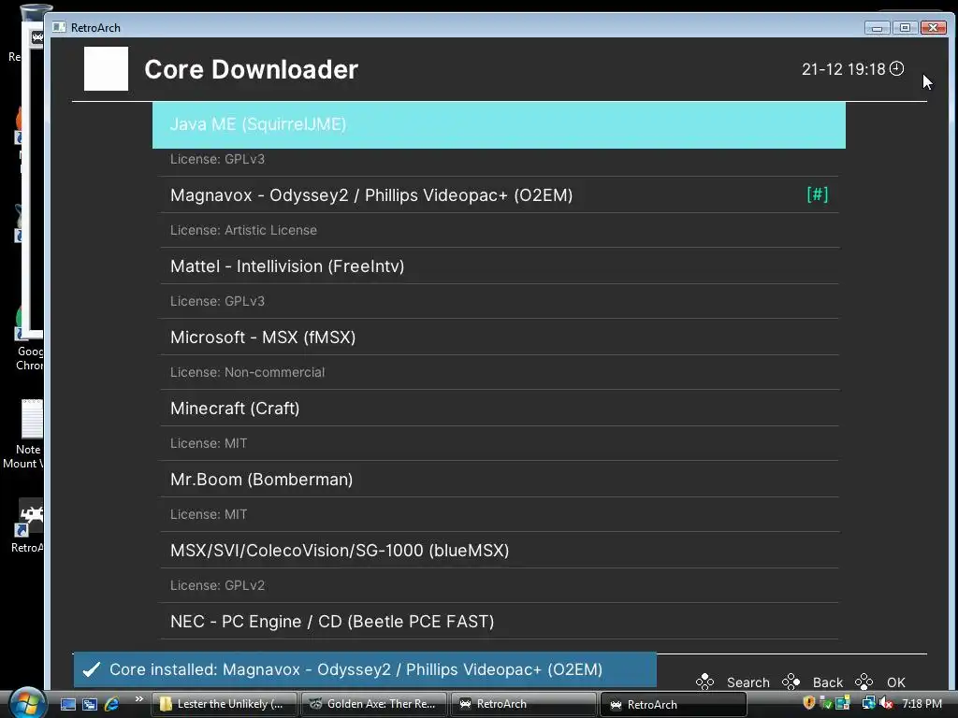
Task: Click the checkmark icon in the notification
Action: (x=92, y=669)
